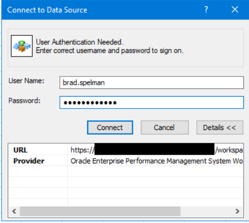The width and height of the screenshot is (249, 223).
Task: Click the data source authentication icon
Action: coord(22,46)
